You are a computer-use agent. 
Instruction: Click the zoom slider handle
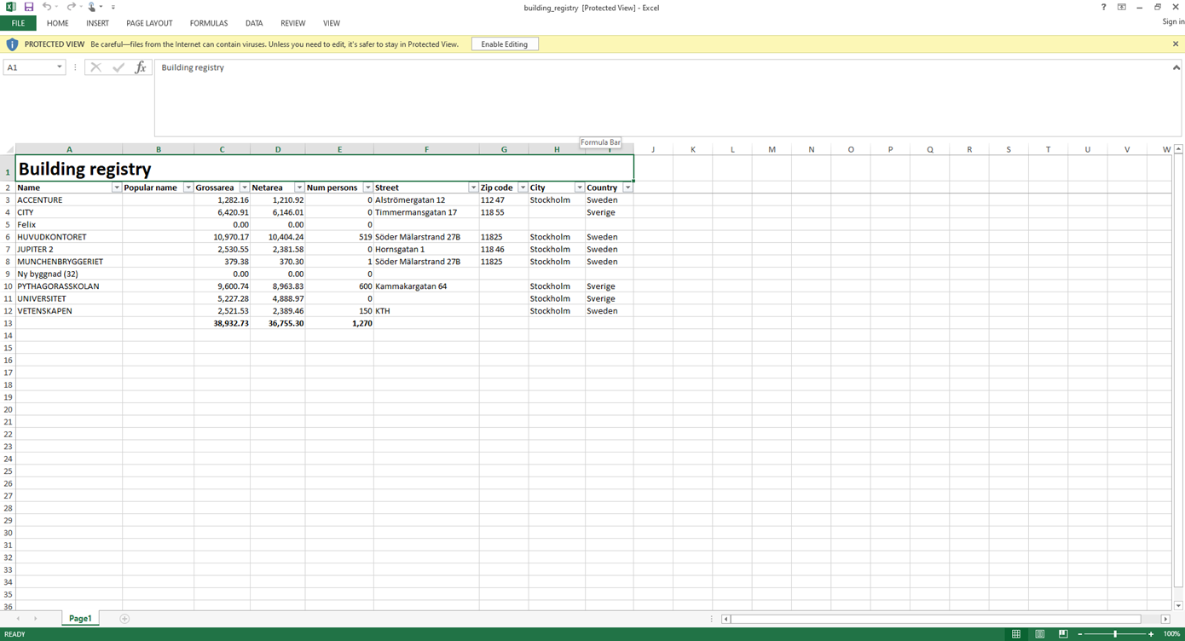pyautogui.click(x=1115, y=634)
